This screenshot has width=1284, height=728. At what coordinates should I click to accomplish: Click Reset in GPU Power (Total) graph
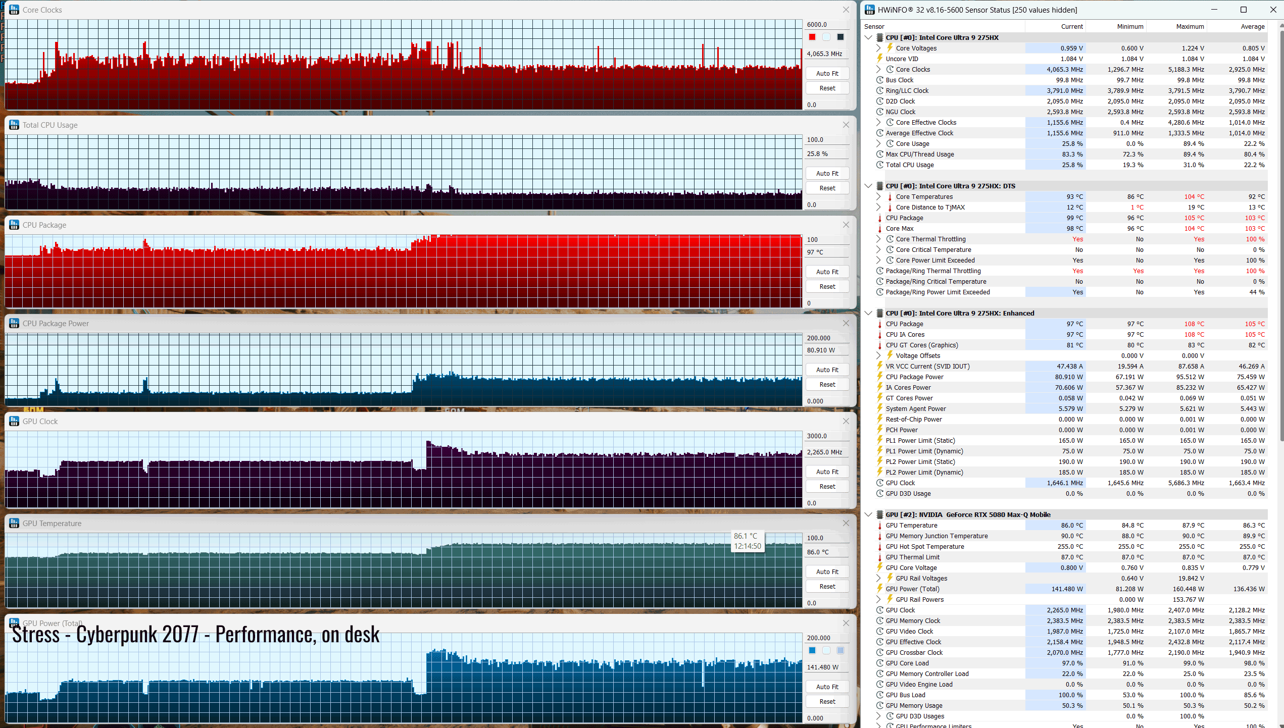[x=827, y=701]
